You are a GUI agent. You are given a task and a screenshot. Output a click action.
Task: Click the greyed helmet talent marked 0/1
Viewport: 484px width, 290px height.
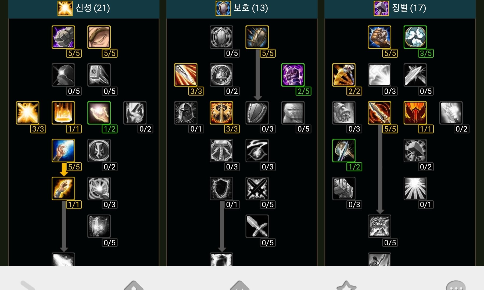point(185,113)
